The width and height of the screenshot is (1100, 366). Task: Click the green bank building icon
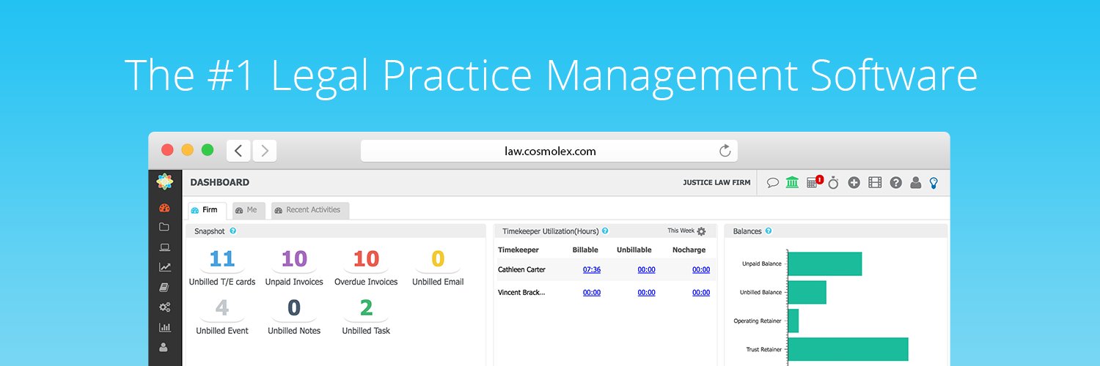click(x=792, y=182)
